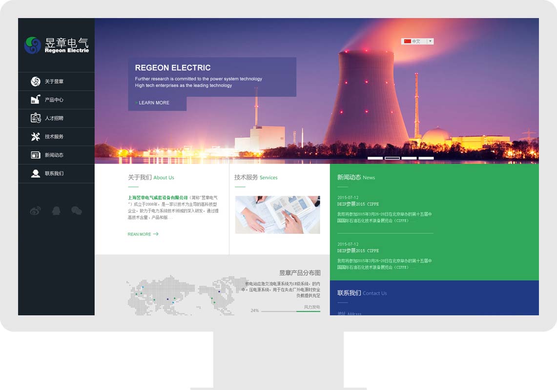Image resolution: width=557 pixels, height=390 pixels.
Task: Open the Services tablet chart thumbnail
Action: [277, 215]
